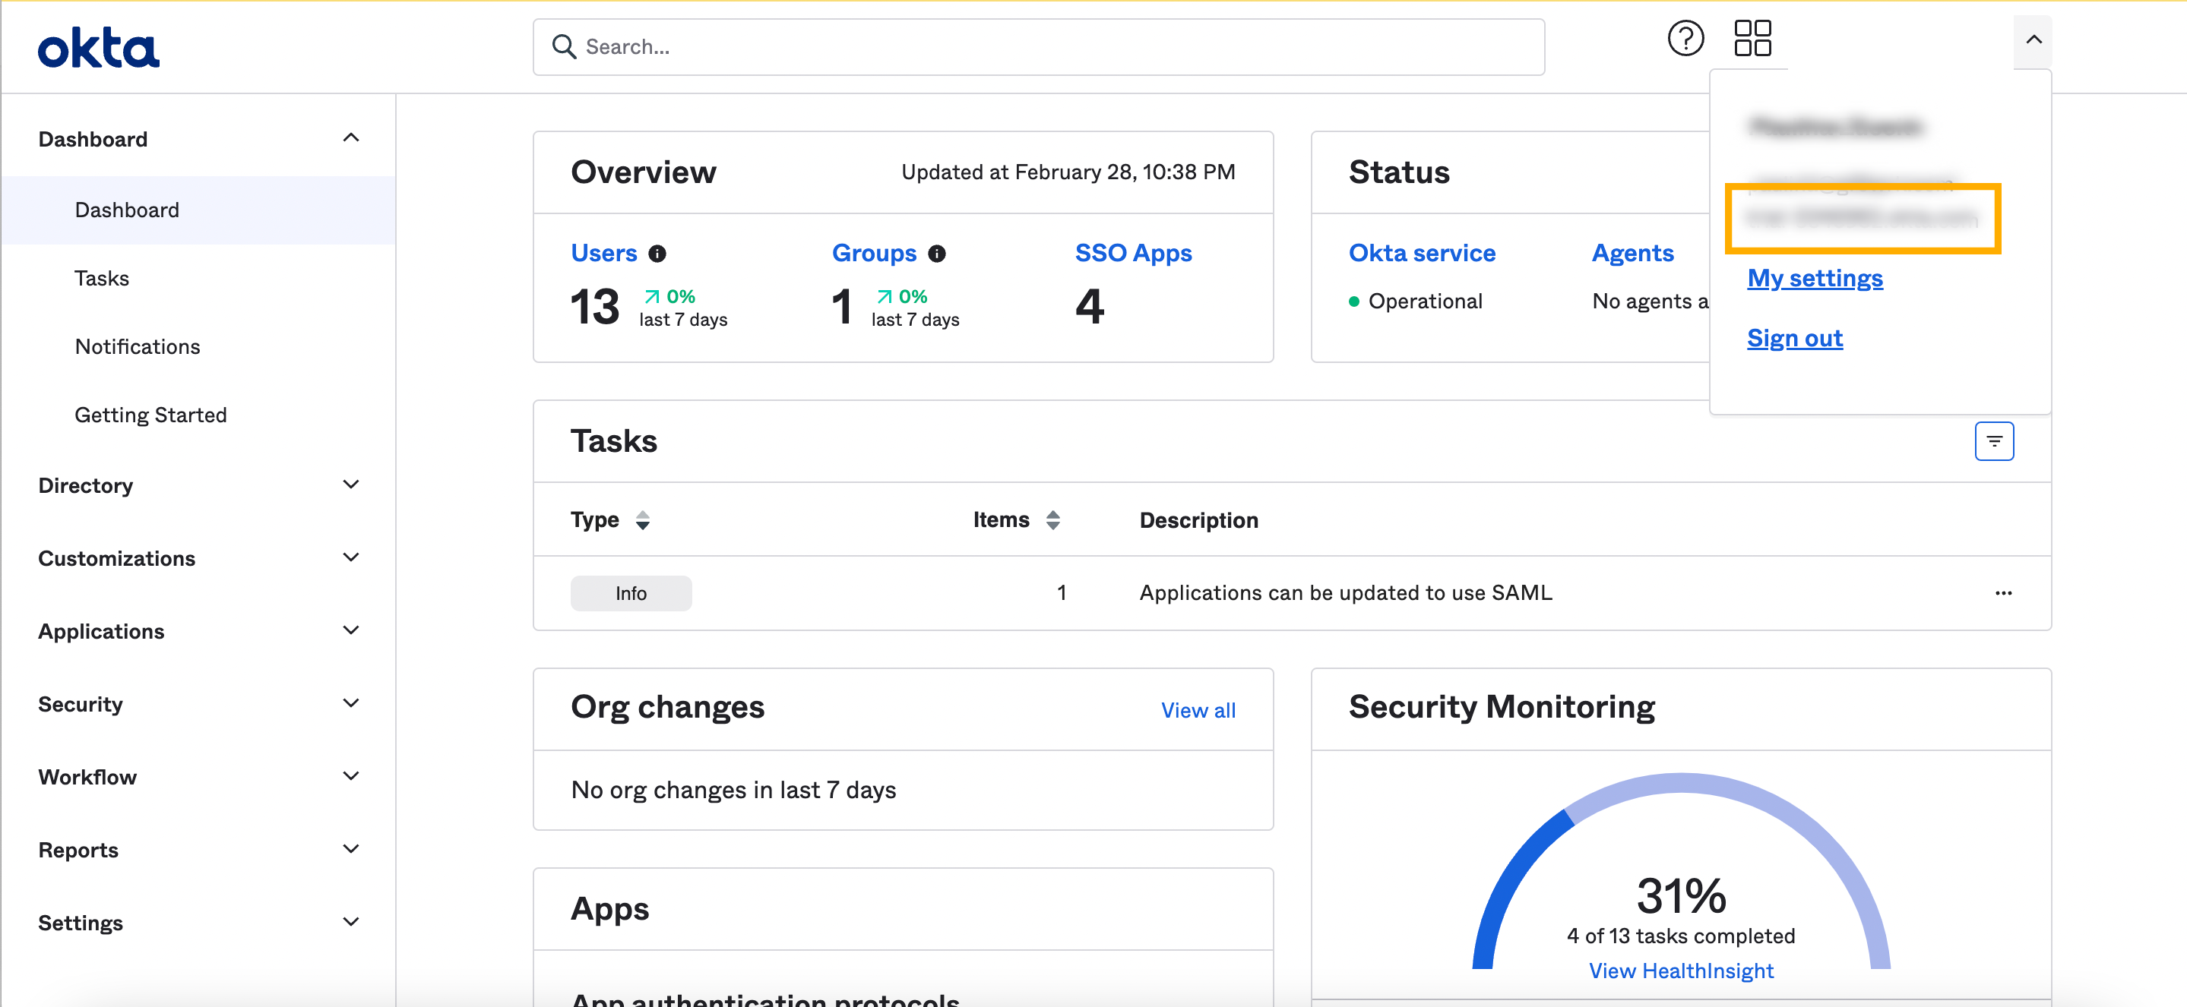Screen dimensions: 2187x1007
Task: Click the help question mark icon
Action: pos(1685,38)
